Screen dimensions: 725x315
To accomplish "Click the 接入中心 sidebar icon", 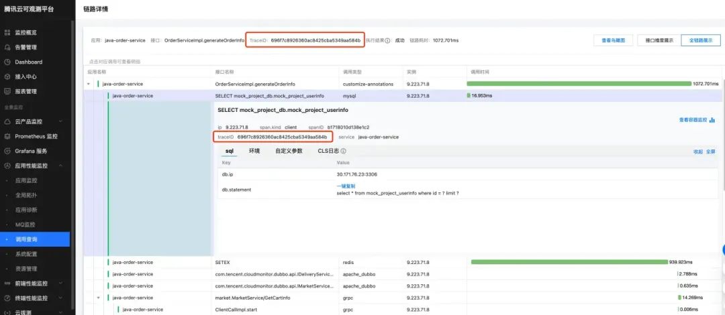I will [x=7, y=76].
